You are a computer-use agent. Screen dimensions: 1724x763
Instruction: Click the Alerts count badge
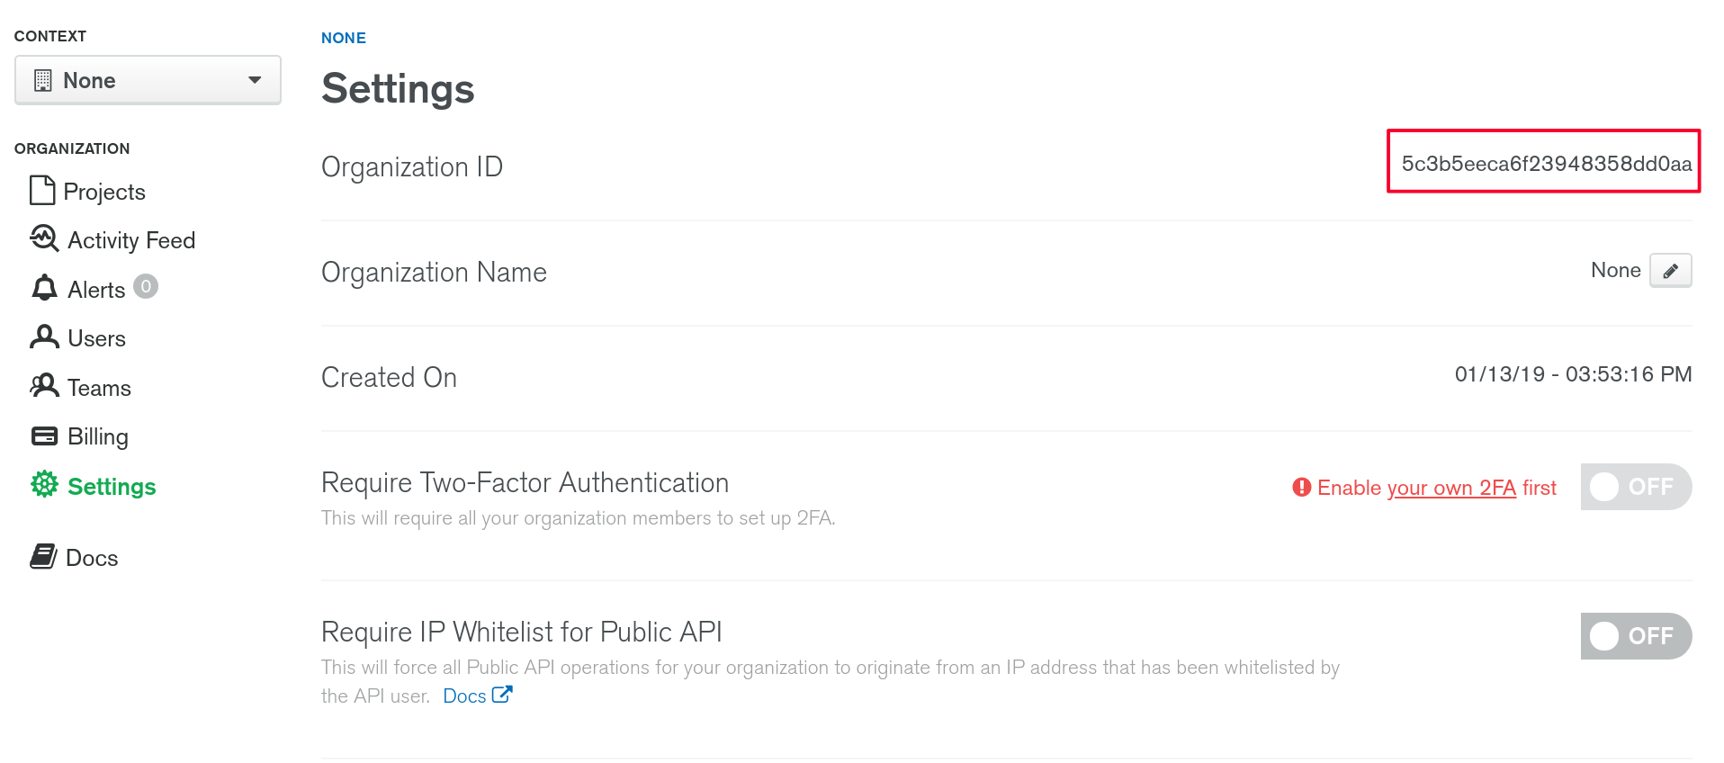tap(146, 286)
